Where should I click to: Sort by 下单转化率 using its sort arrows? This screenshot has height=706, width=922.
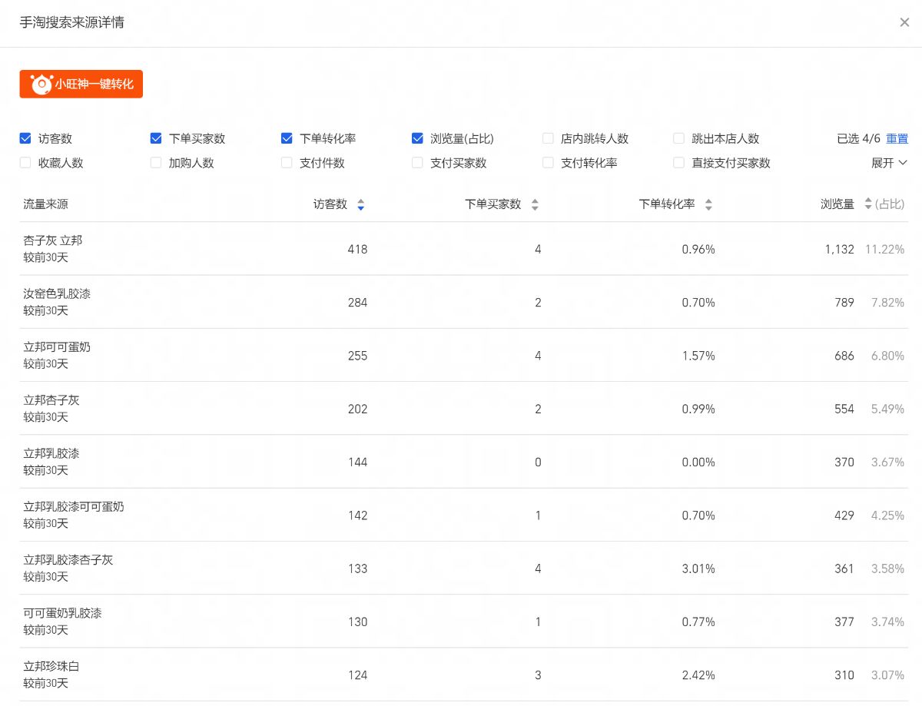708,205
